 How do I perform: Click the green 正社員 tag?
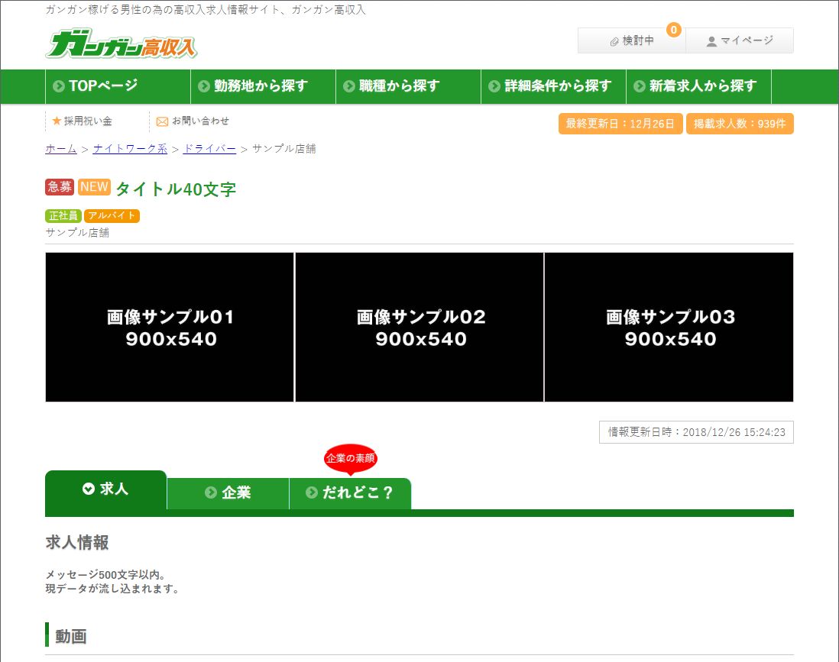coord(63,215)
